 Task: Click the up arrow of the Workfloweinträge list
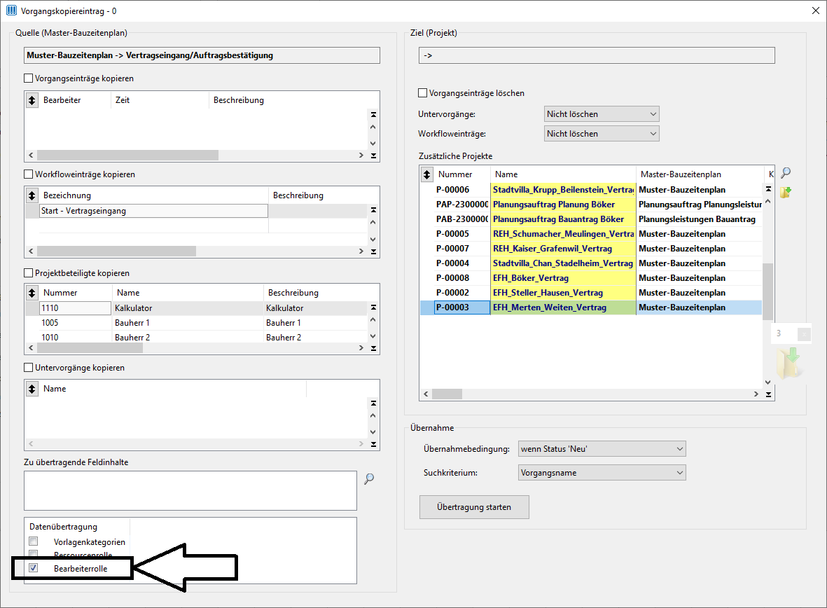pyautogui.click(x=373, y=223)
